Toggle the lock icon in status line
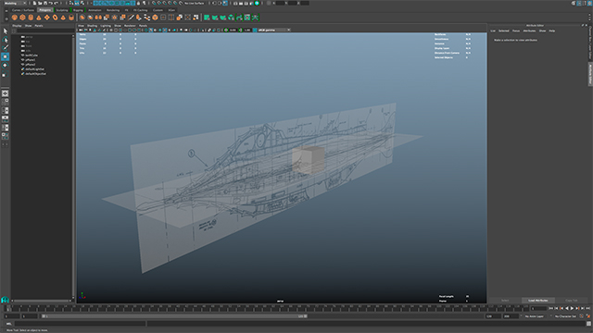593x333 pixels. pyautogui.click(x=138, y=3)
